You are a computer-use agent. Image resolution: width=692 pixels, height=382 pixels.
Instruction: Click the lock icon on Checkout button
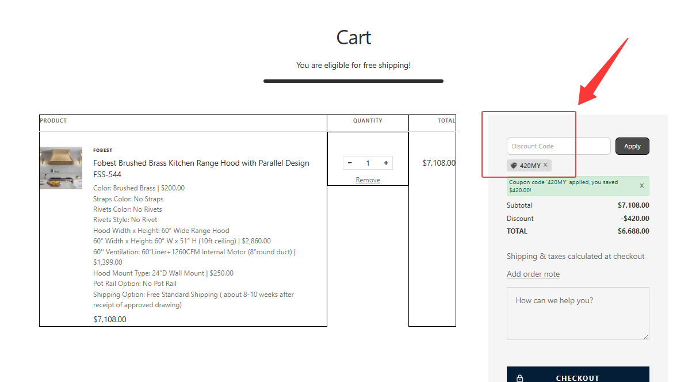[520, 378]
